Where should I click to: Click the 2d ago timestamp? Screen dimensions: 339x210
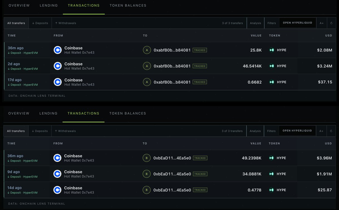pos(14,64)
